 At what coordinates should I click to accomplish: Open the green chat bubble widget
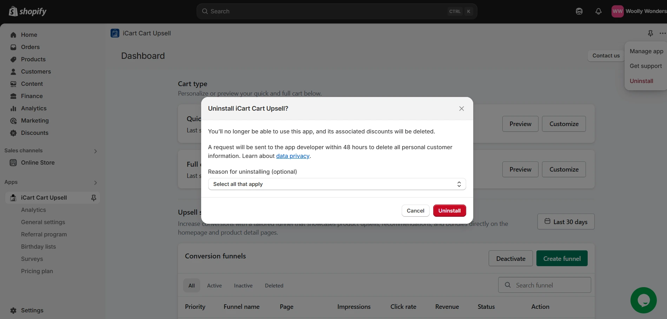[643, 300]
